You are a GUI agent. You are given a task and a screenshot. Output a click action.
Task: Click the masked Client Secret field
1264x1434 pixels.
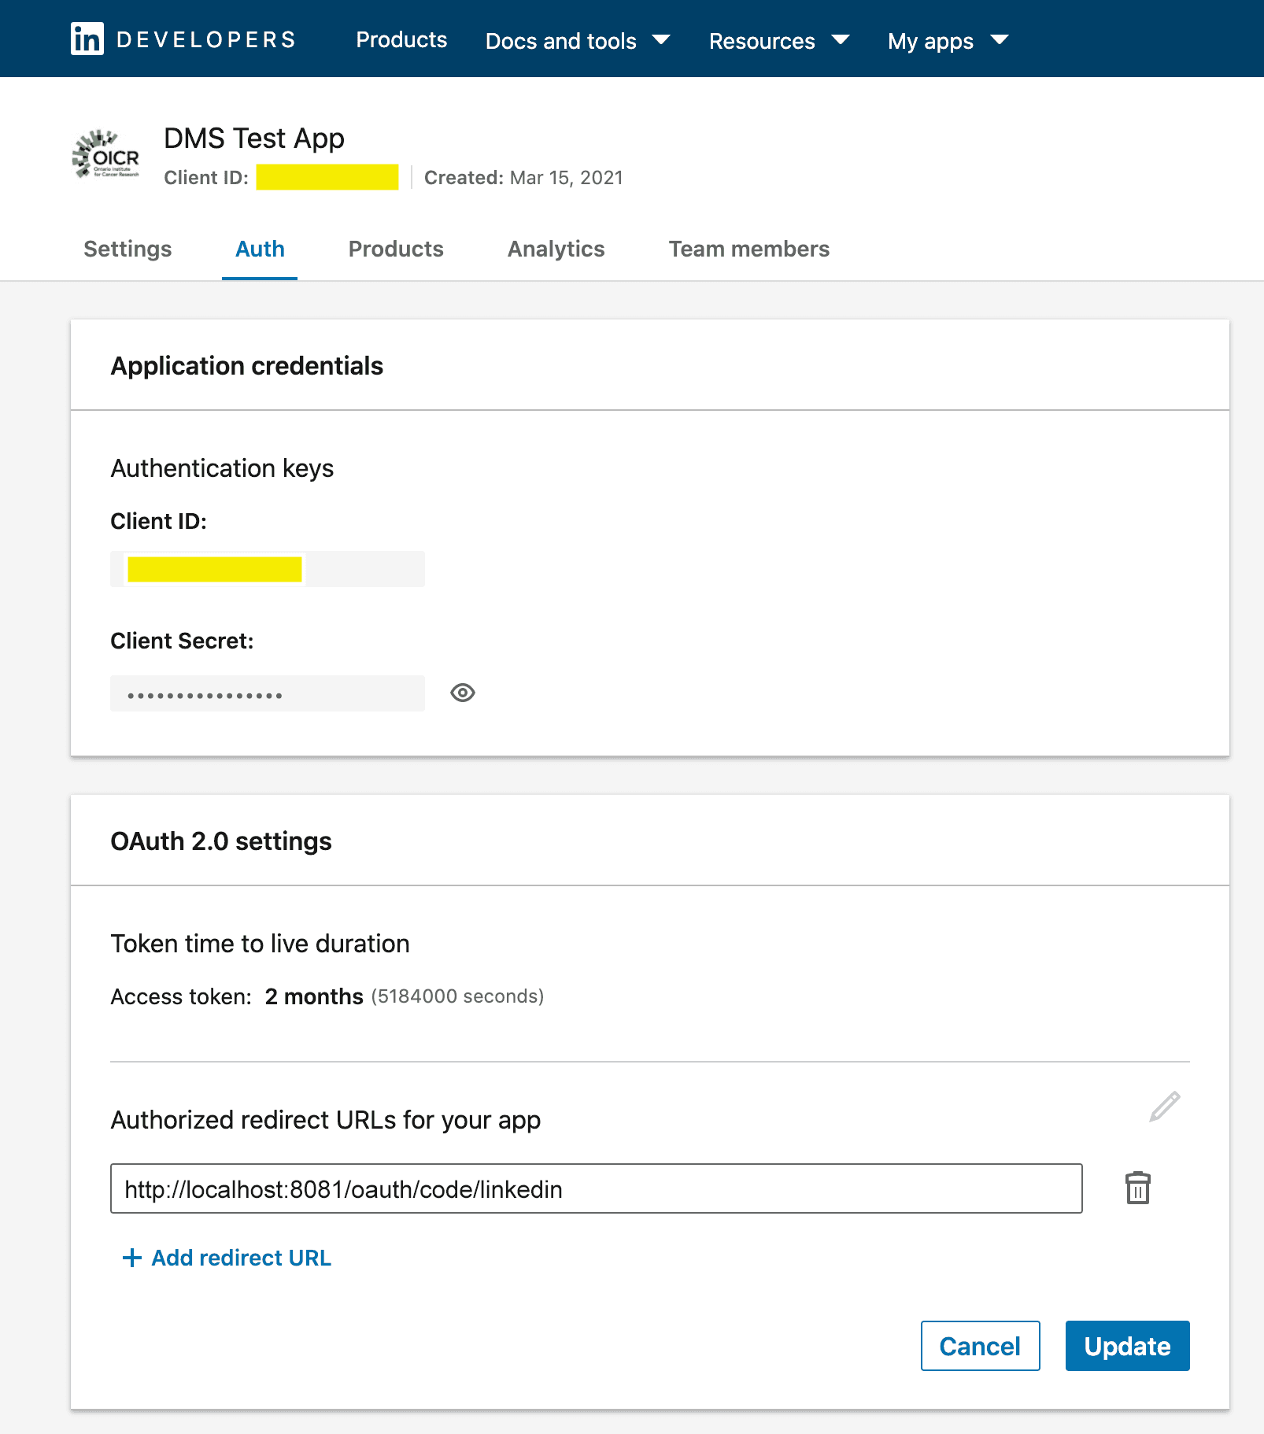point(267,693)
